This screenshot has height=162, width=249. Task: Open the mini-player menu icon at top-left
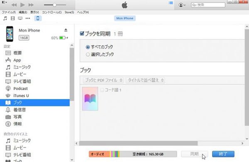click(x=5, y=2)
